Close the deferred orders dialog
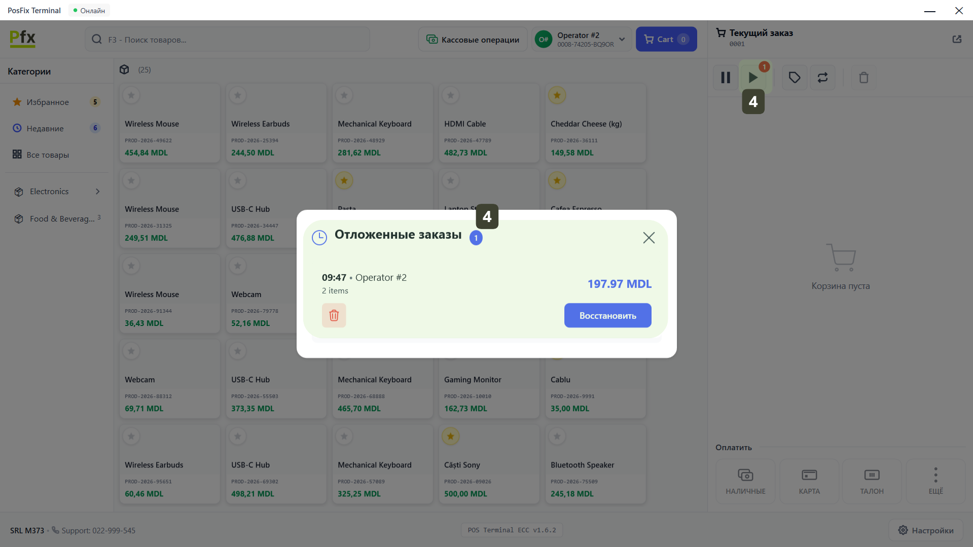 point(648,238)
